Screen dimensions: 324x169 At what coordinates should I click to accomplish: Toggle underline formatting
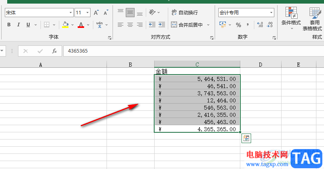tap(28, 25)
